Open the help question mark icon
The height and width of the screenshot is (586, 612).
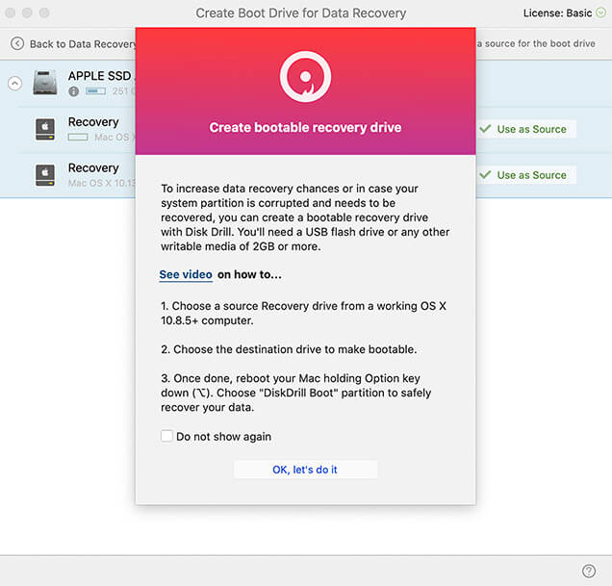[589, 571]
